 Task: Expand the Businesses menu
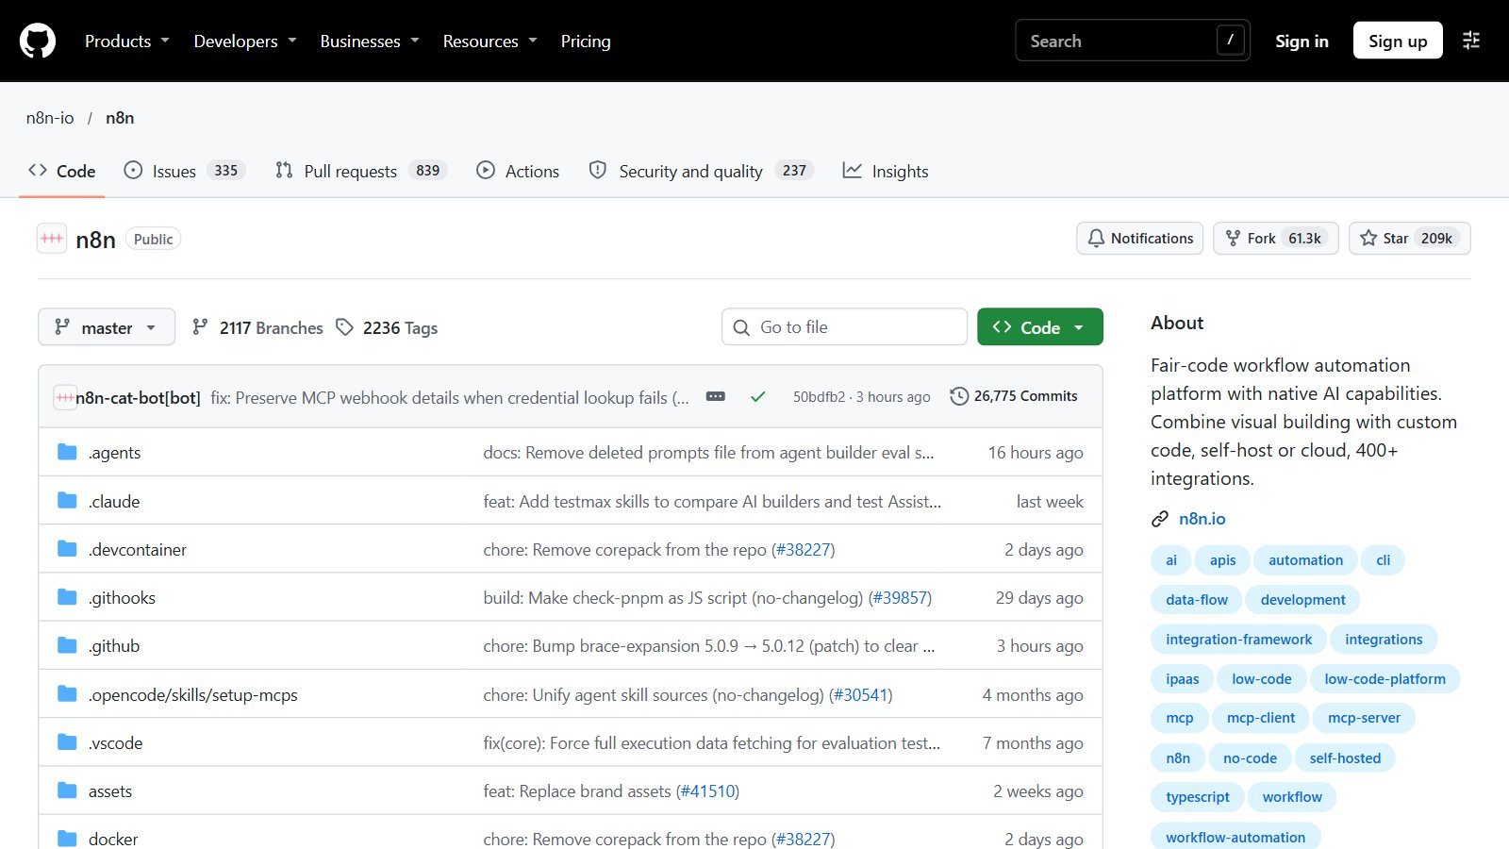(x=370, y=41)
